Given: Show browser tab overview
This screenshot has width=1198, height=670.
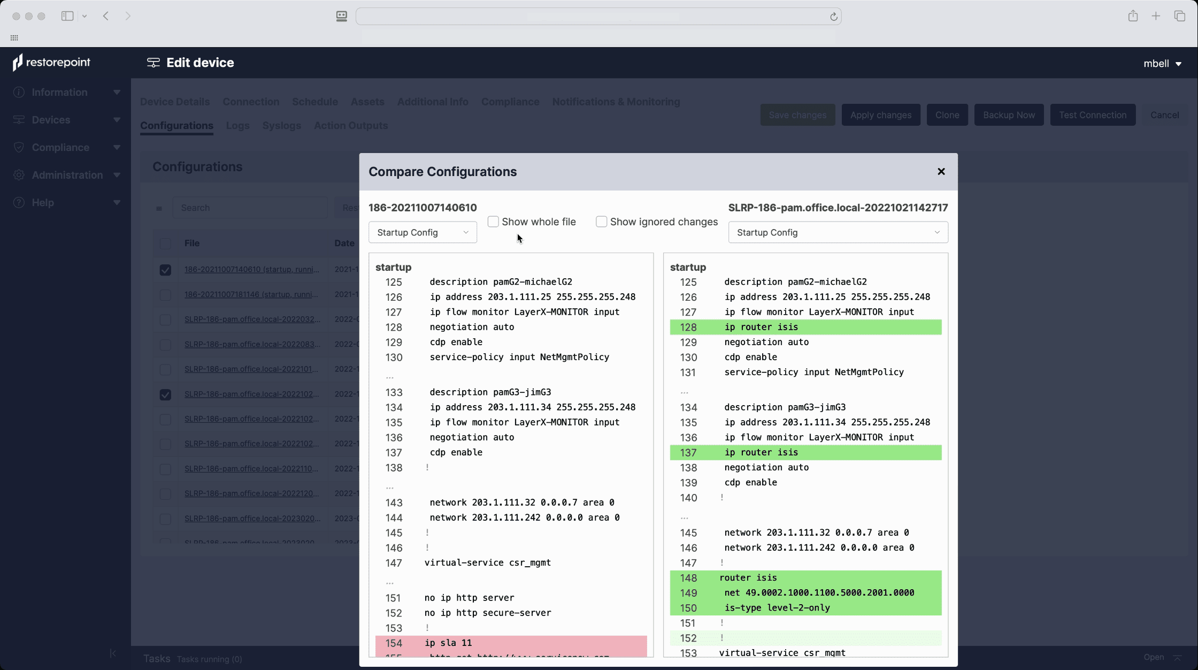Looking at the screenshot, I should click(x=1179, y=16).
